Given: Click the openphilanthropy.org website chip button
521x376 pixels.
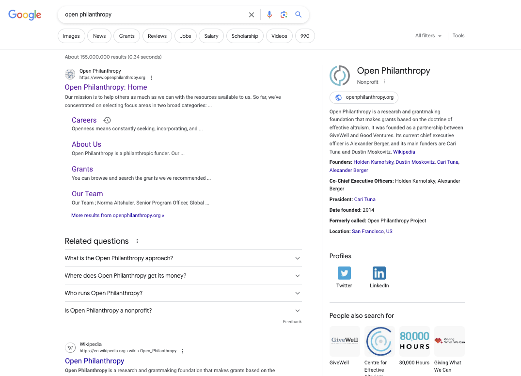Looking at the screenshot, I should tap(364, 97).
